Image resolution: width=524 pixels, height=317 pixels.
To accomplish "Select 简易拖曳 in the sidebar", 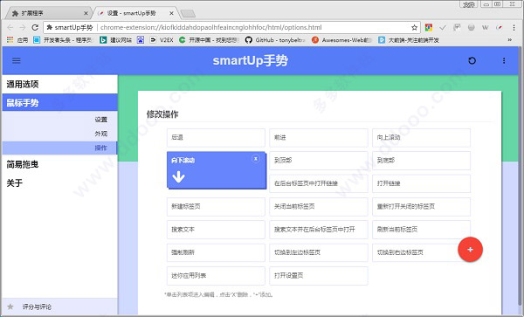I will 59,164.
